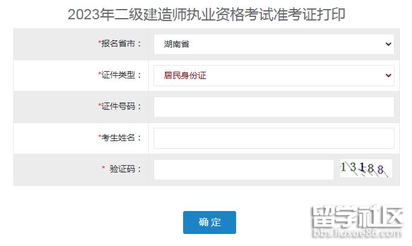This screenshot has height=246, width=412.
Task: Click the red asterisk before 报名省市
Action: (x=100, y=42)
